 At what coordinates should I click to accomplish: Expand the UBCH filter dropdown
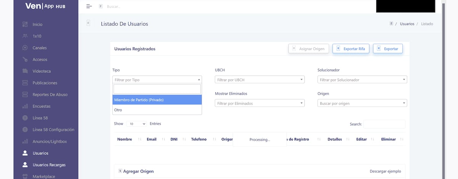click(x=260, y=80)
